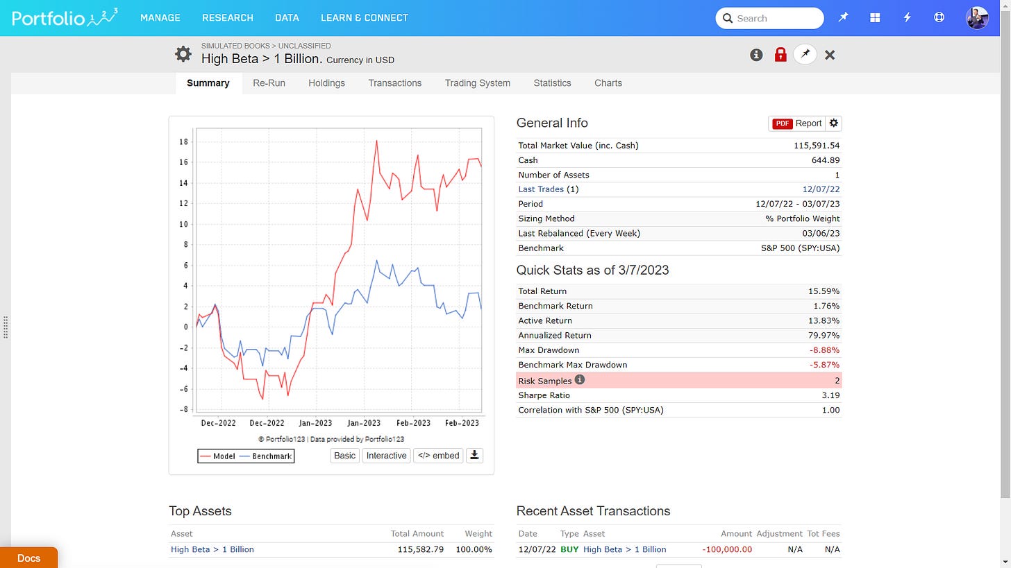Click the gear icon beside High Beta title
This screenshot has height=568, width=1011.
coord(183,54)
